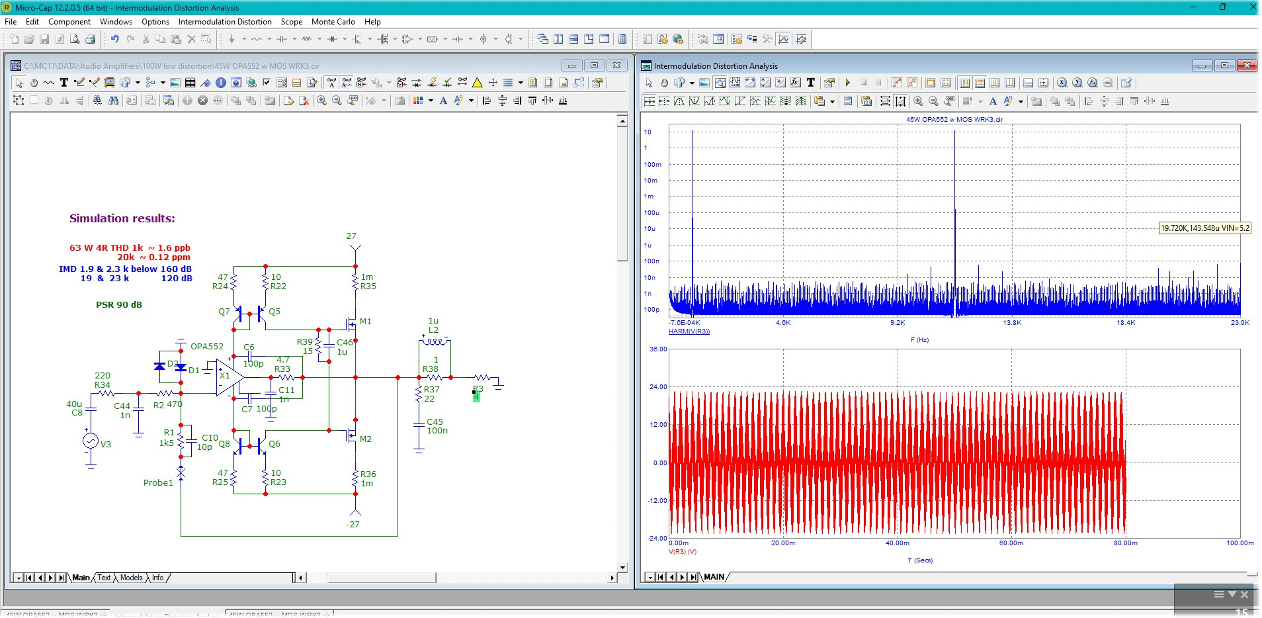Select the MAIN page tab in analysis window
This screenshot has height=618, width=1262.
[714, 577]
